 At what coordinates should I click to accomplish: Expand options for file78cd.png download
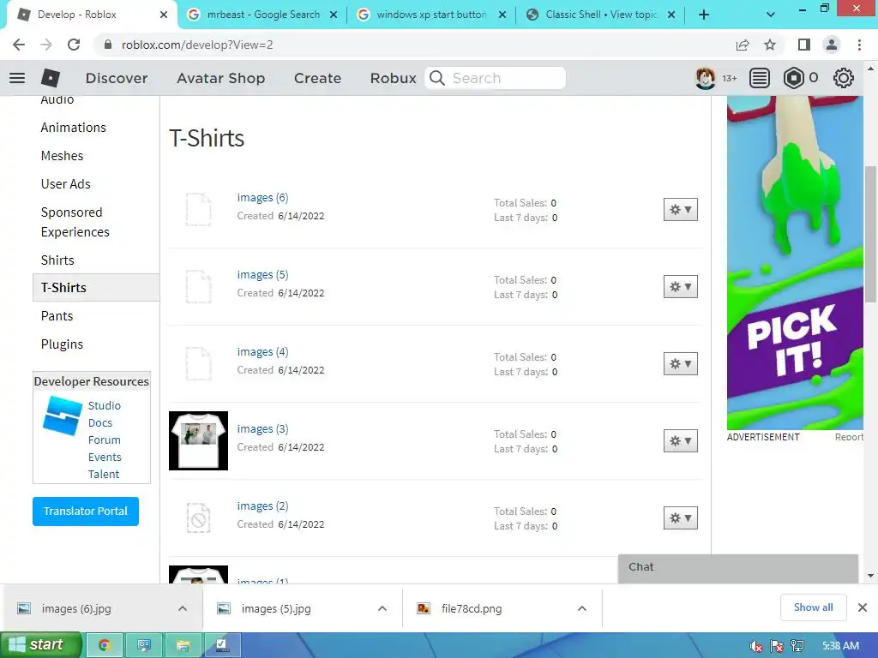coord(582,609)
